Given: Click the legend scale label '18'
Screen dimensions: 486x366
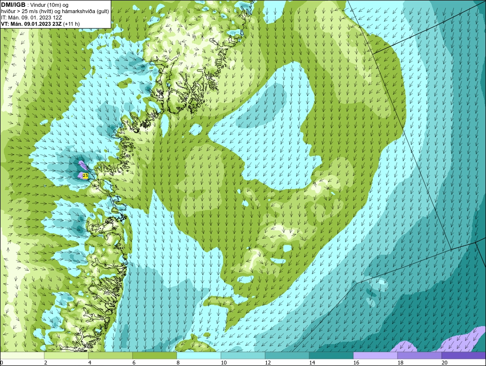Looking at the screenshot, I should pos(400,363).
